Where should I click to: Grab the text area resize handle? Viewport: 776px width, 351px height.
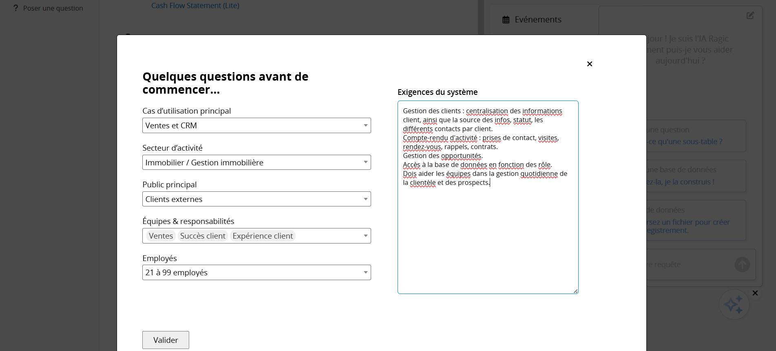point(575,291)
